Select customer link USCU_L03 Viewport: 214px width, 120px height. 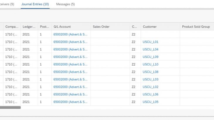[x=150, y=79]
